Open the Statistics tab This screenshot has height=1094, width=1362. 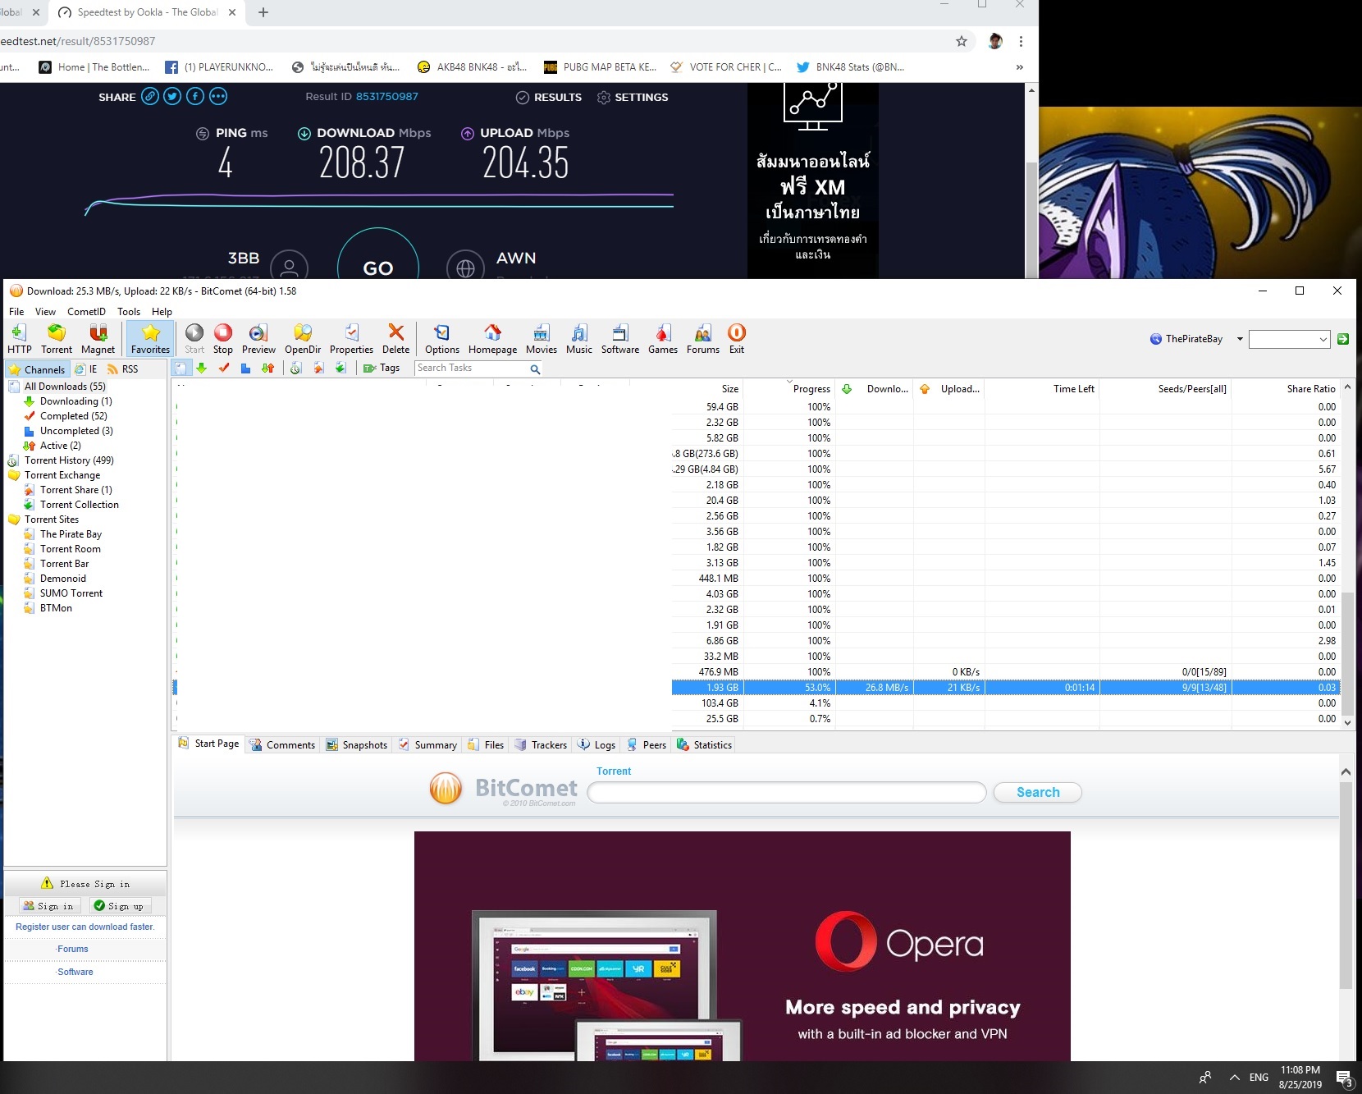(704, 745)
